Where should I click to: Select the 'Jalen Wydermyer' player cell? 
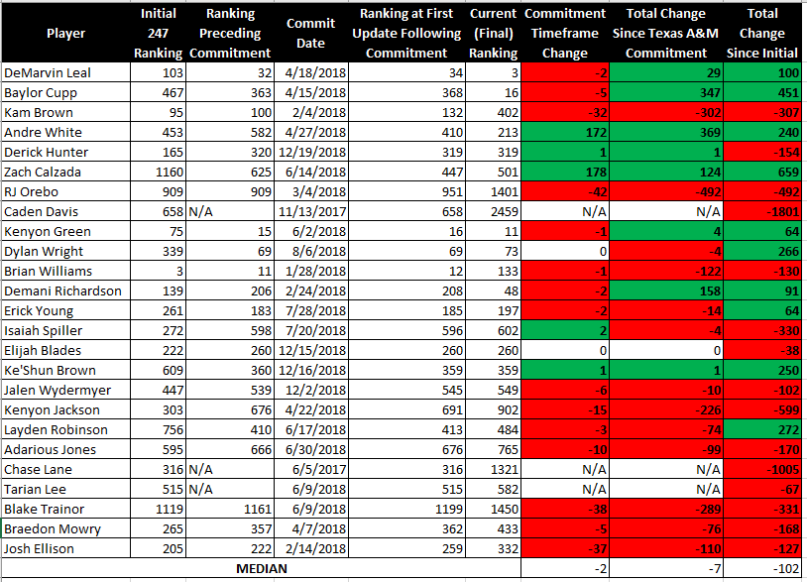(x=65, y=390)
